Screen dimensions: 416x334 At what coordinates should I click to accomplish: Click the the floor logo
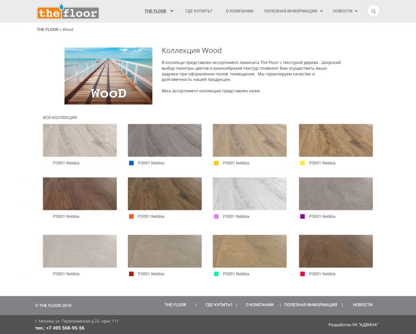(68, 12)
